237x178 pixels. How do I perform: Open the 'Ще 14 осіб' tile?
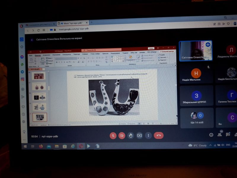point(197,118)
